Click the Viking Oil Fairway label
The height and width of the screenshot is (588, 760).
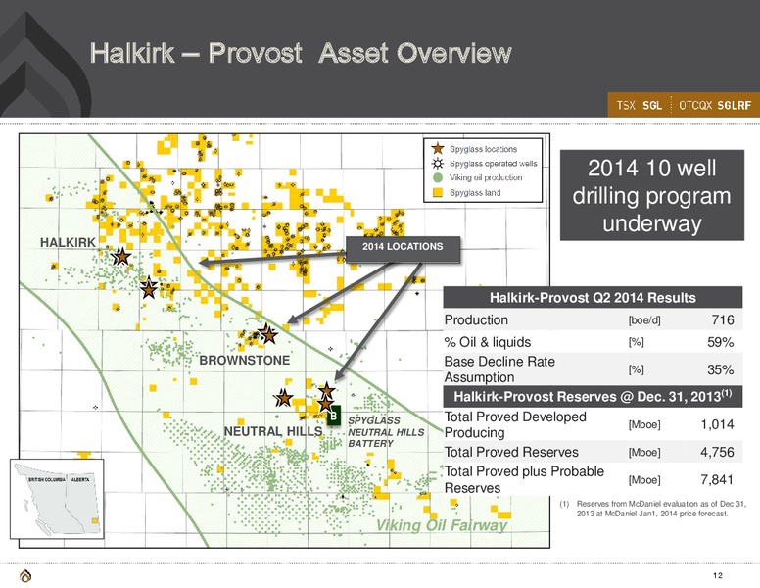[442, 525]
